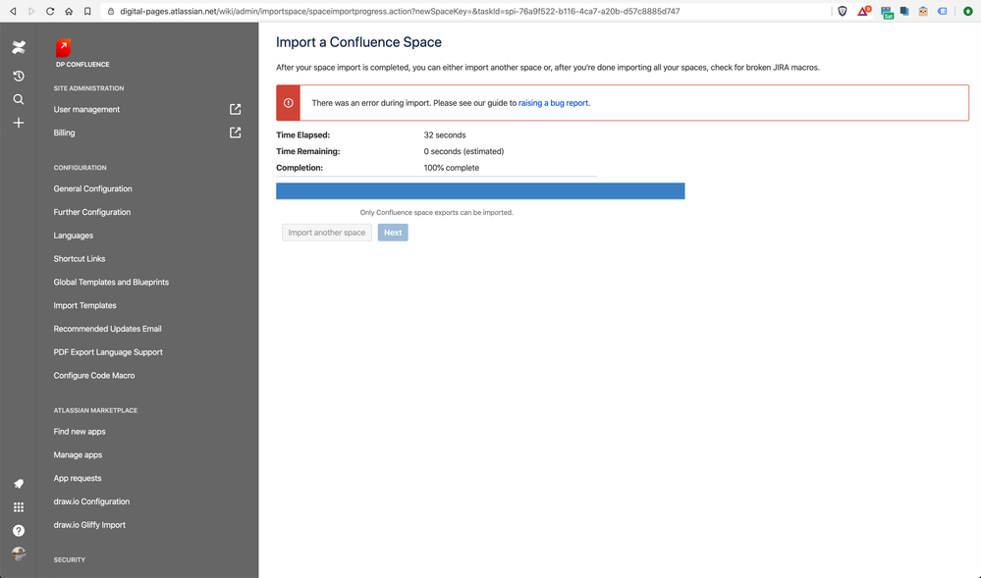Open the Help question mark icon

pos(19,531)
